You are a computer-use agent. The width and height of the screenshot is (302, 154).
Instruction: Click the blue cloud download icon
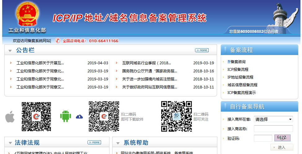click(79, 116)
